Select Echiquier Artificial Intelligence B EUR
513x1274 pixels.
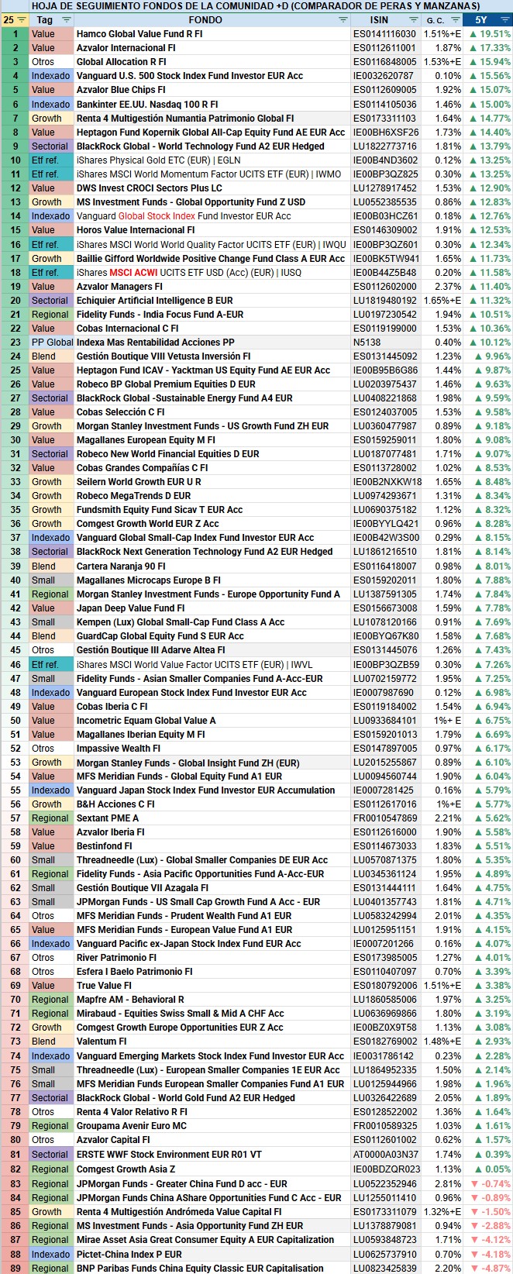[x=212, y=301]
